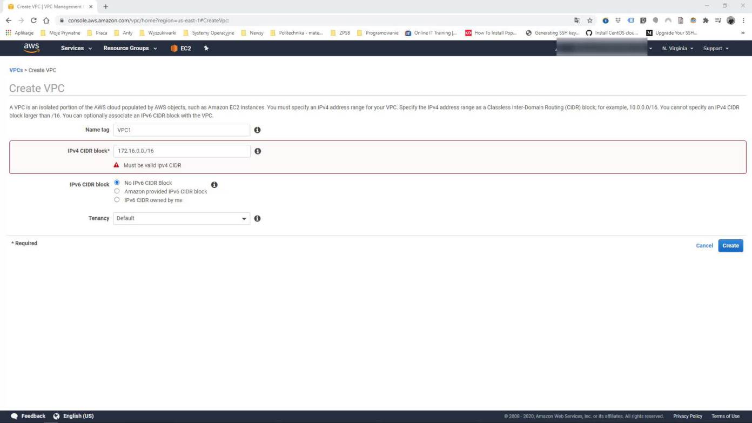Open the Resource Groups menu
Image resolution: width=752 pixels, height=423 pixels.
point(130,49)
